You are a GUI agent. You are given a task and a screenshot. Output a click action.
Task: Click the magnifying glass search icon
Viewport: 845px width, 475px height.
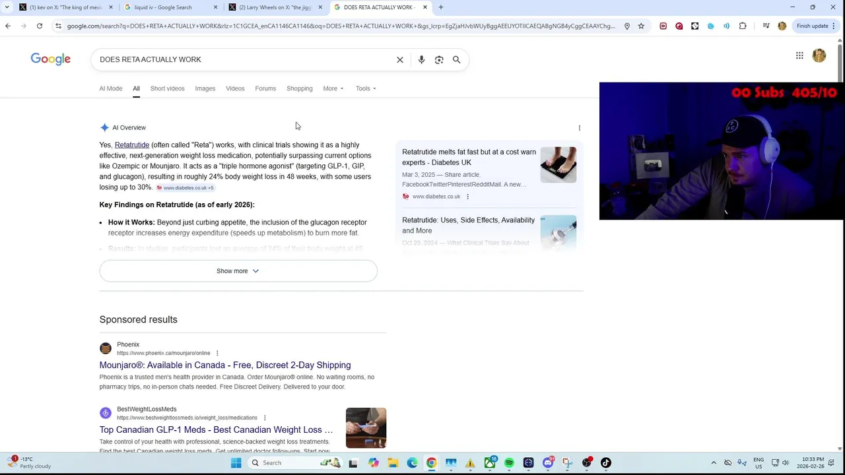[456, 59]
